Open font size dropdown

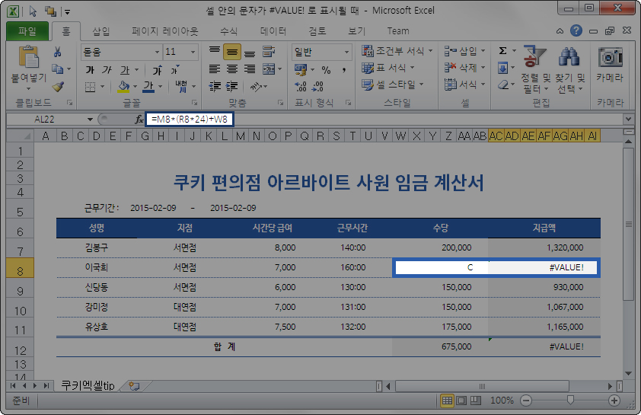(x=193, y=52)
